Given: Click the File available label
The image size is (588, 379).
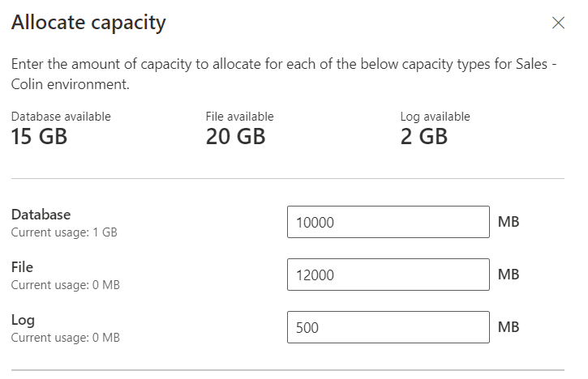Looking at the screenshot, I should [239, 117].
